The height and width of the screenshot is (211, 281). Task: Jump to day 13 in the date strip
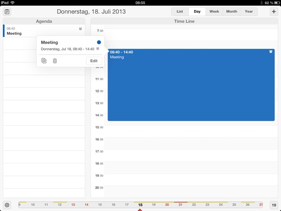73,205
